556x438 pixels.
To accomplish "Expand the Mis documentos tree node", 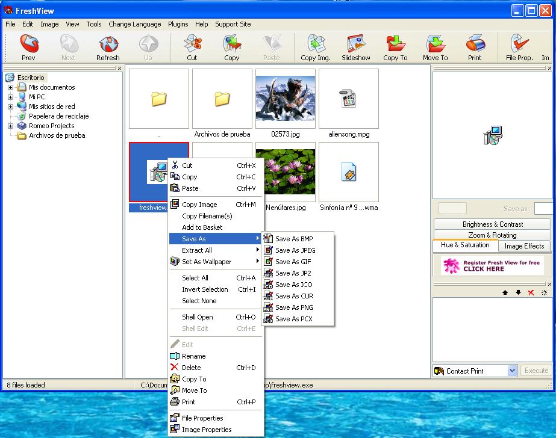I will point(11,87).
